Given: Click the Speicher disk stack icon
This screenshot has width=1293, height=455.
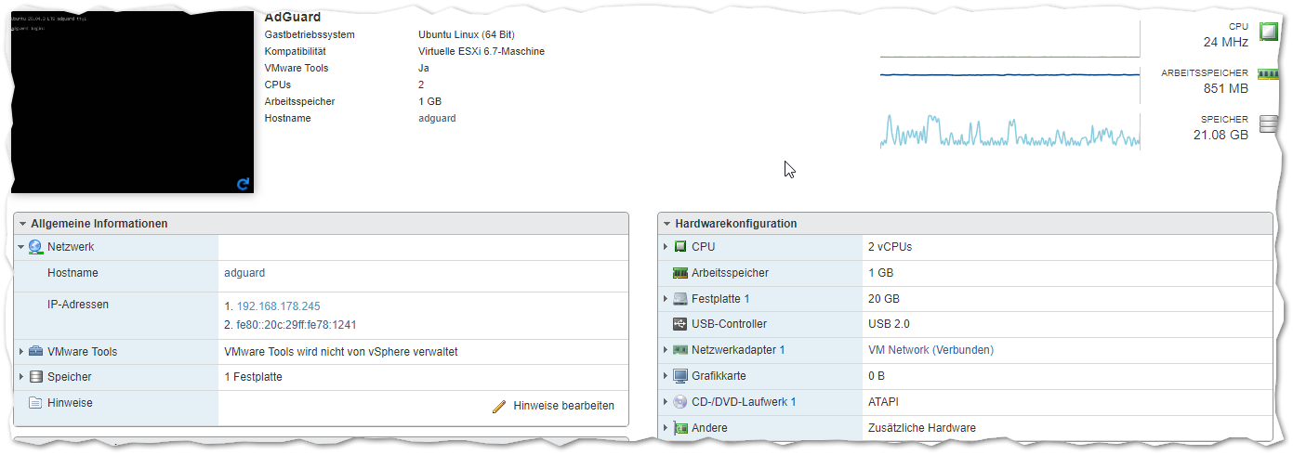Looking at the screenshot, I should (1268, 124).
